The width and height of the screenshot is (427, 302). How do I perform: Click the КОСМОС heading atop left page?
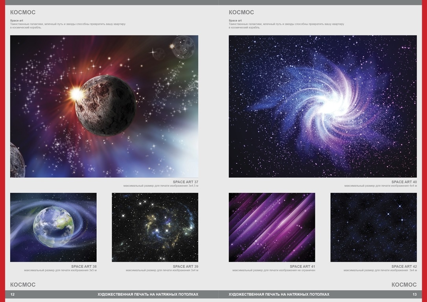(x=23, y=13)
